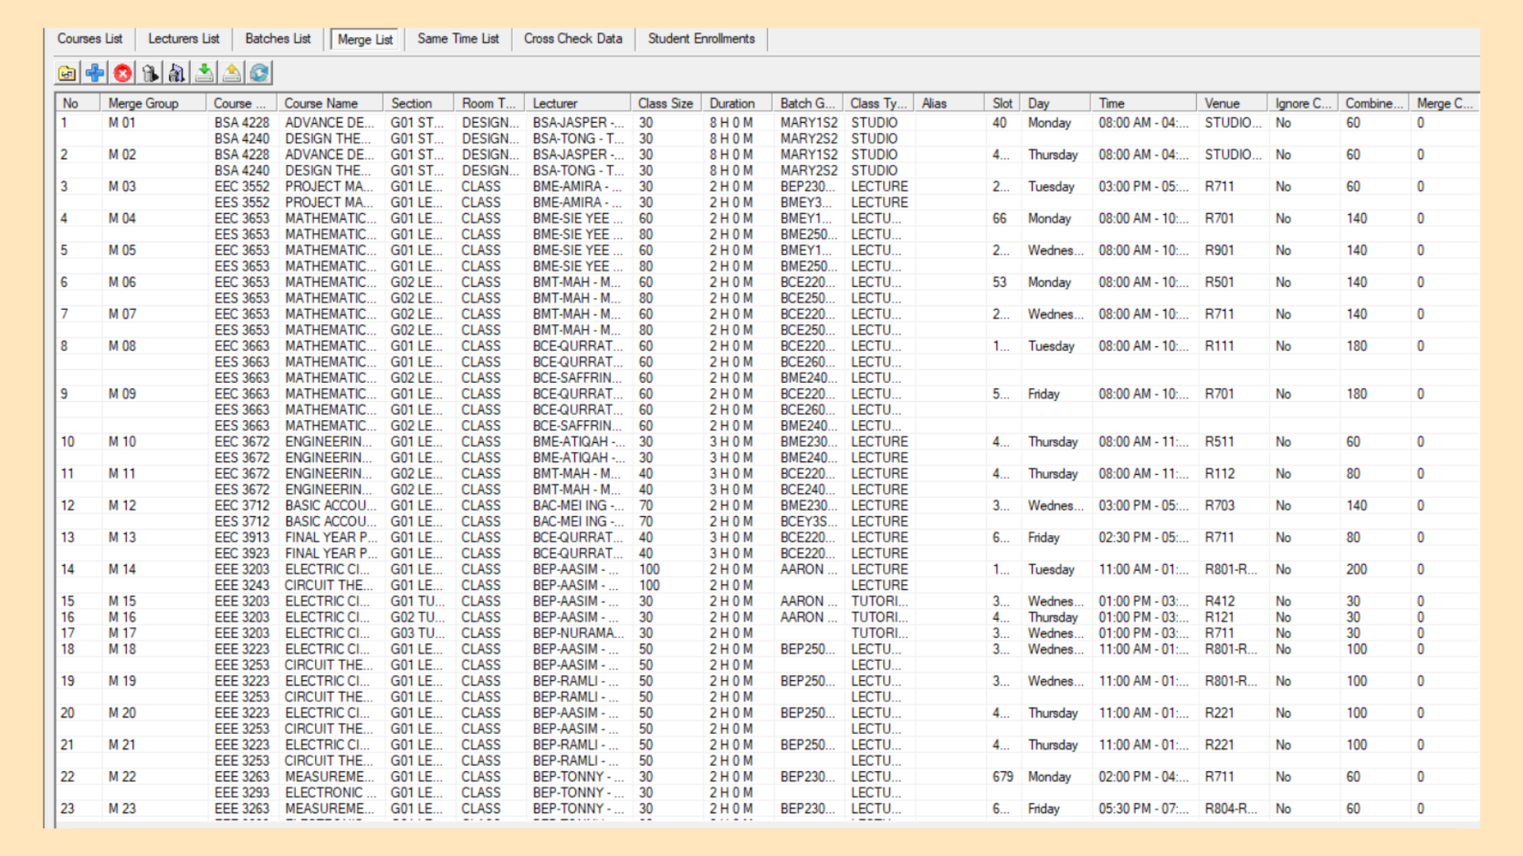Click the Course Name column header
1523x856 pixels.
(x=330, y=103)
